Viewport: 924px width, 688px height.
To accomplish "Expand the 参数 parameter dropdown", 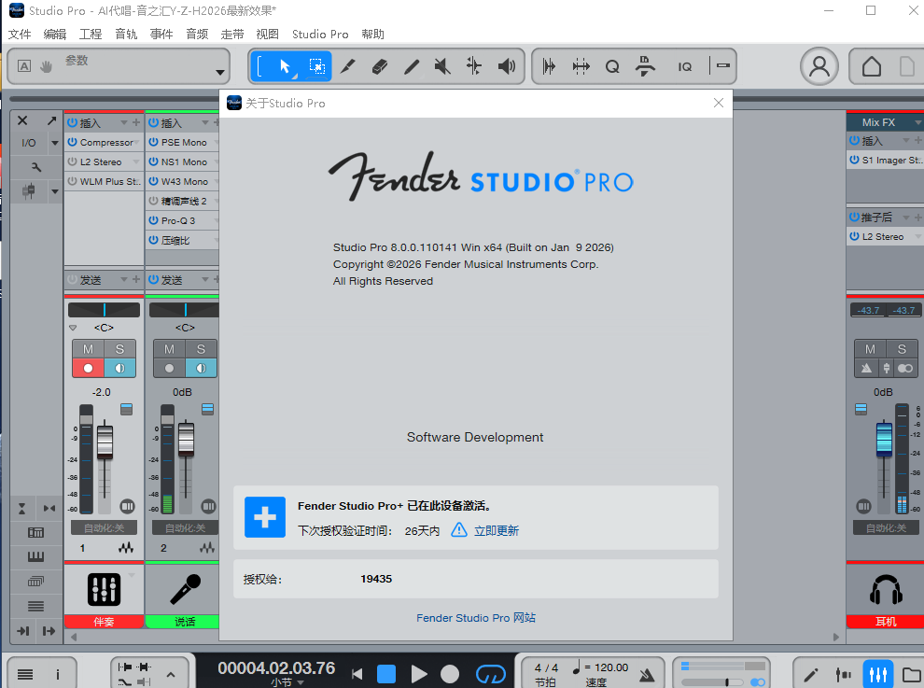I will point(220,73).
